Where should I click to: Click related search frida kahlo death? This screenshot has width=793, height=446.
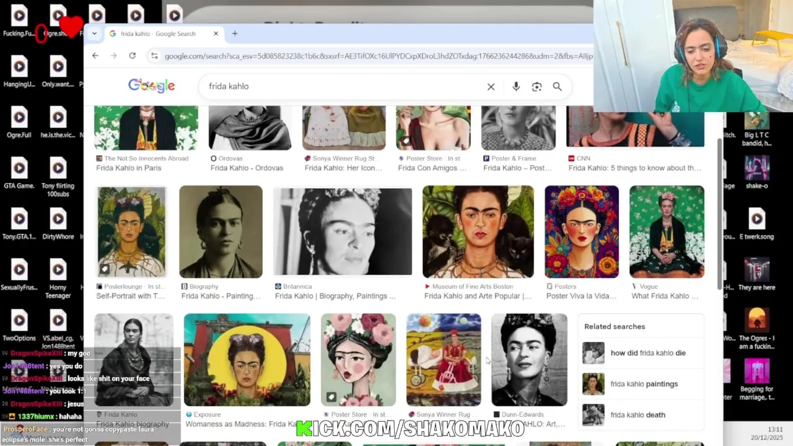(x=642, y=415)
